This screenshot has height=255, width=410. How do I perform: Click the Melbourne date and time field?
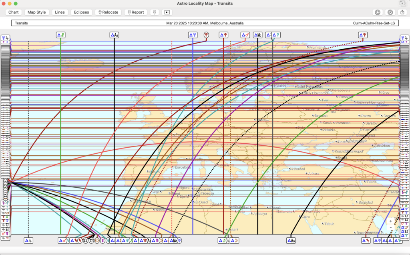tap(205, 23)
